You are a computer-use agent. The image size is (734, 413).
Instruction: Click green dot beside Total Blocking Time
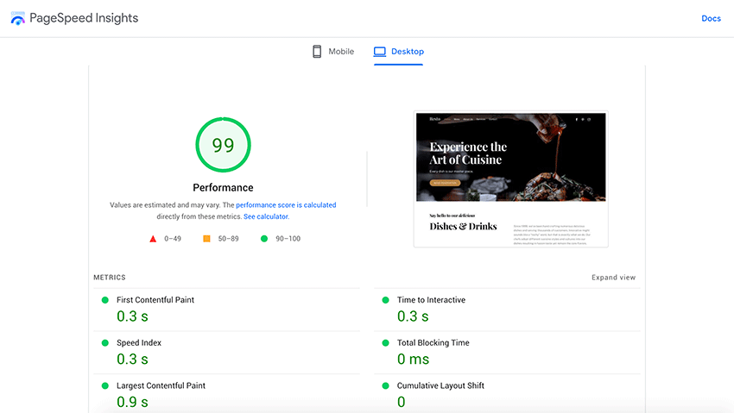385,343
